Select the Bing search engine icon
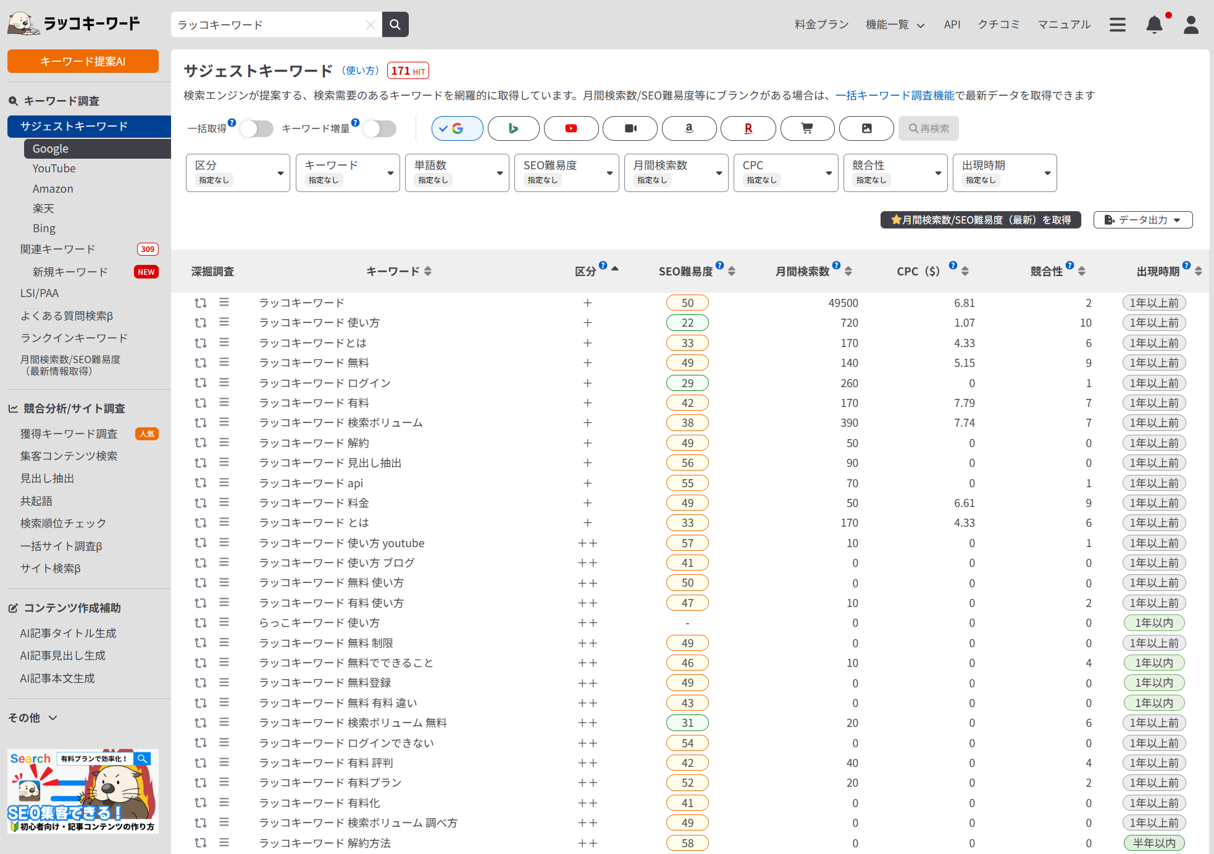The height and width of the screenshot is (854, 1214). tap(513, 128)
